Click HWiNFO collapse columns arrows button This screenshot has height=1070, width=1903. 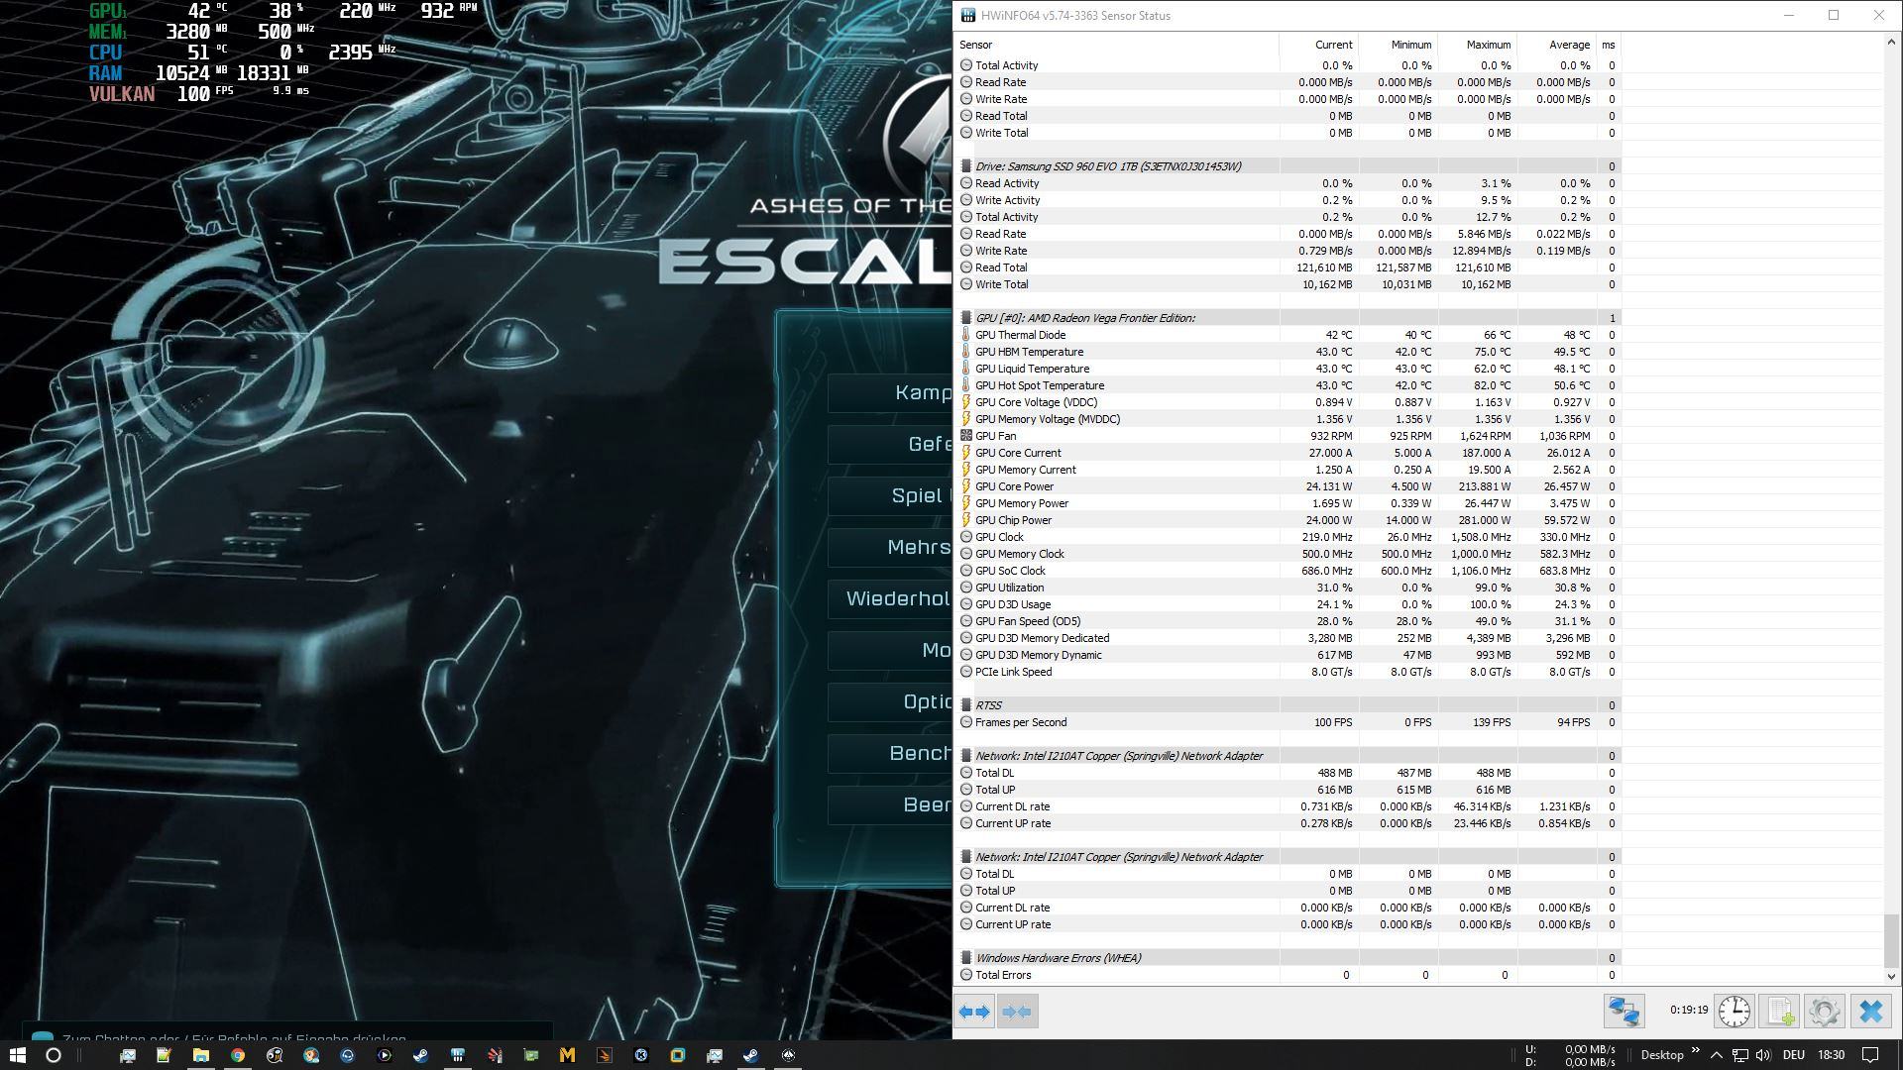point(1017,1012)
